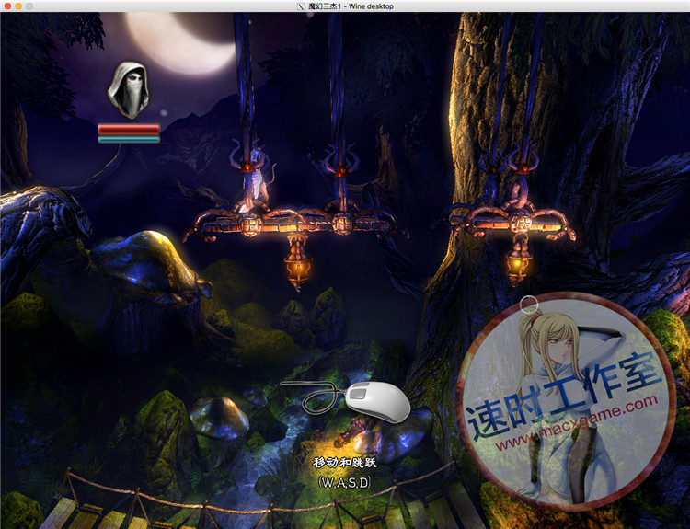Screen dimensions: 690x529
Task: Click the hanging lantern under left platform
Action: (x=298, y=263)
